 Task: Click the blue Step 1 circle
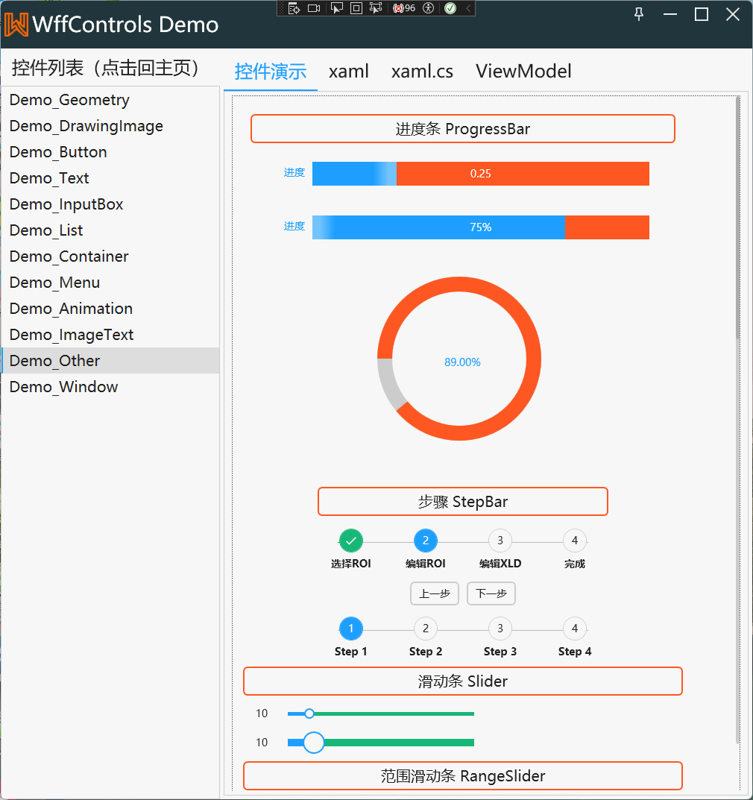tap(351, 629)
